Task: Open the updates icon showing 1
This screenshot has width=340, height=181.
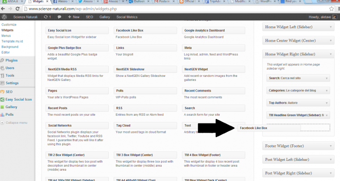Action: tap(47, 17)
